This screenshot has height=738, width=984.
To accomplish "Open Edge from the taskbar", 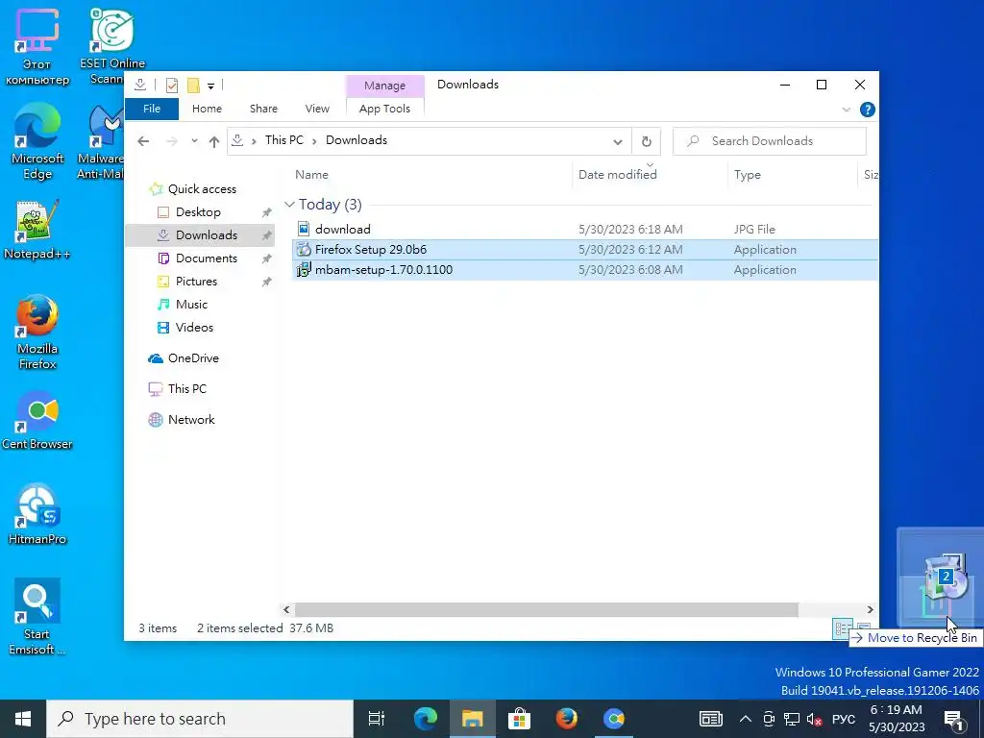I will pyautogui.click(x=425, y=719).
